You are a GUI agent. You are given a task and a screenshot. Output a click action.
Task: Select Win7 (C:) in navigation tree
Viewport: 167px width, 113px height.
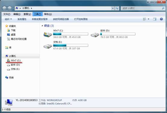(14, 60)
